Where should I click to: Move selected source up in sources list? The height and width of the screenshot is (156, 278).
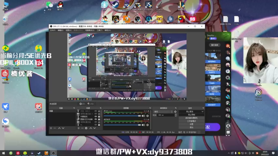91,128
